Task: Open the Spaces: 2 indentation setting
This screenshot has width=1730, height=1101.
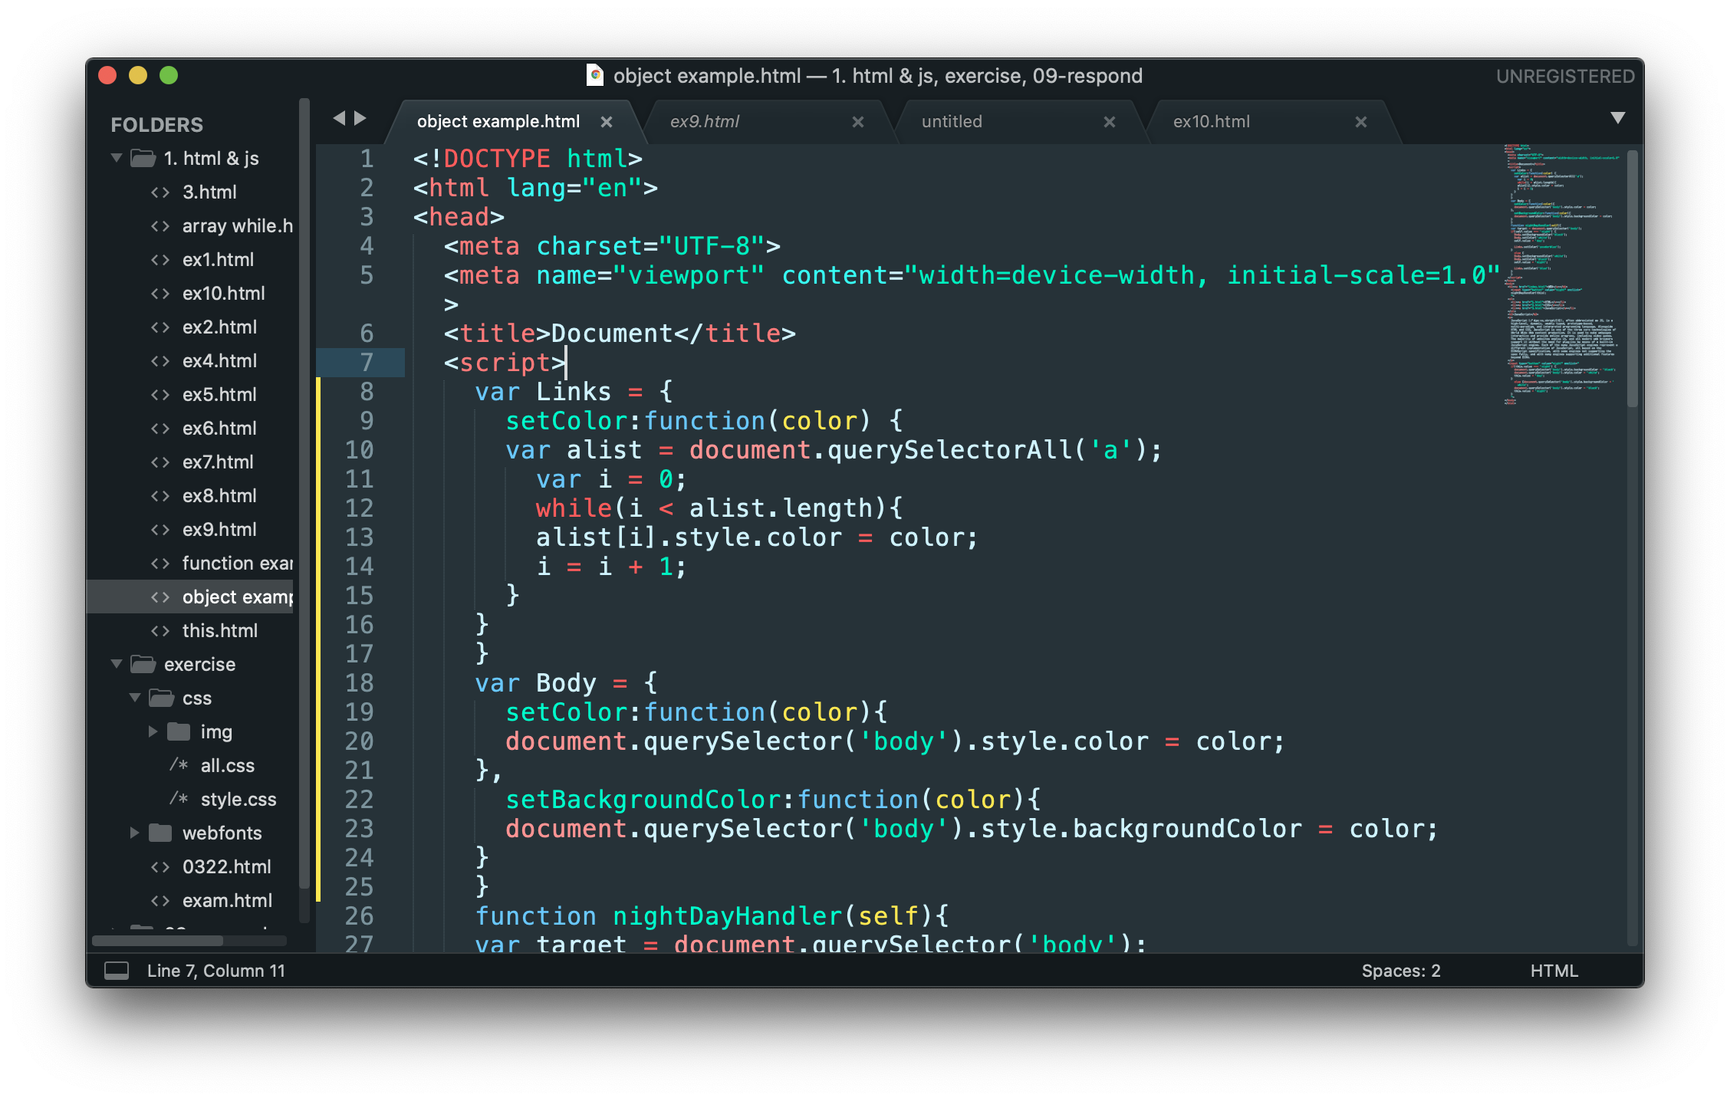Action: pyautogui.click(x=1400, y=971)
